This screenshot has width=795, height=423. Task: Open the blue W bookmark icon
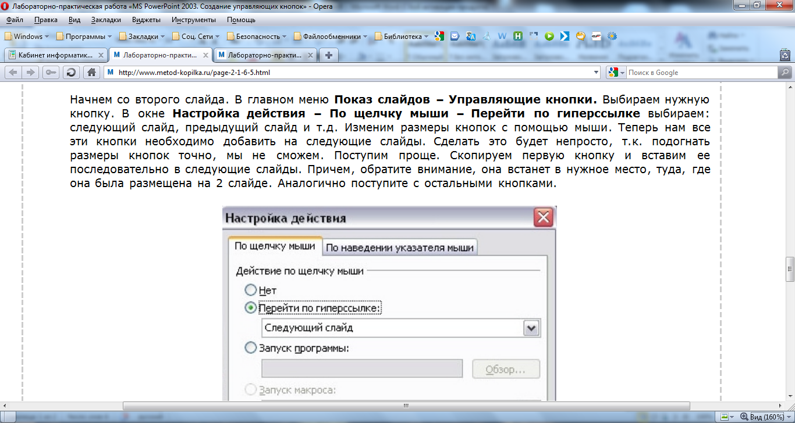pos(502,36)
